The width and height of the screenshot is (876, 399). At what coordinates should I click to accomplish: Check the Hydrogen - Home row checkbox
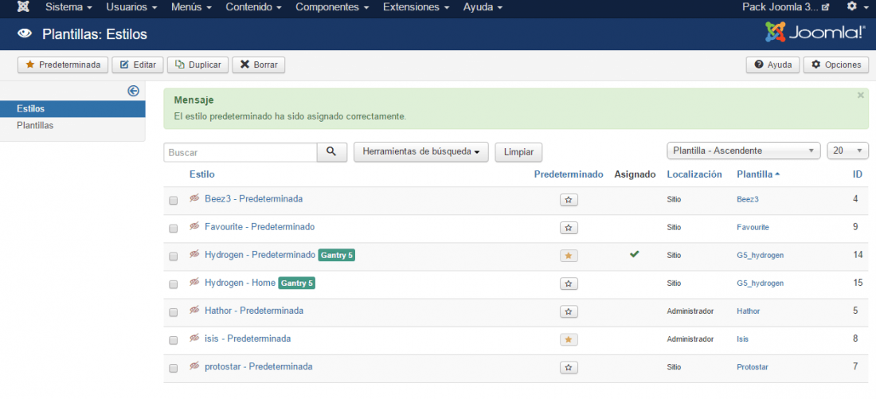[x=173, y=284]
